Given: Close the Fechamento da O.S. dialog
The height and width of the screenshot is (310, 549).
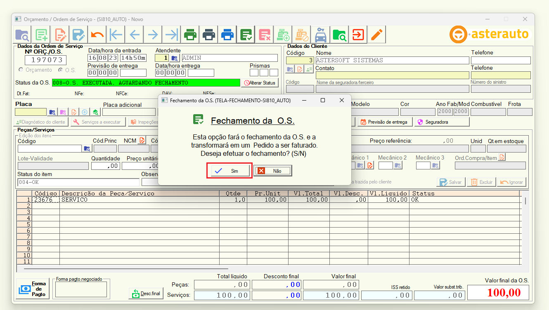Looking at the screenshot, I should coord(342,100).
